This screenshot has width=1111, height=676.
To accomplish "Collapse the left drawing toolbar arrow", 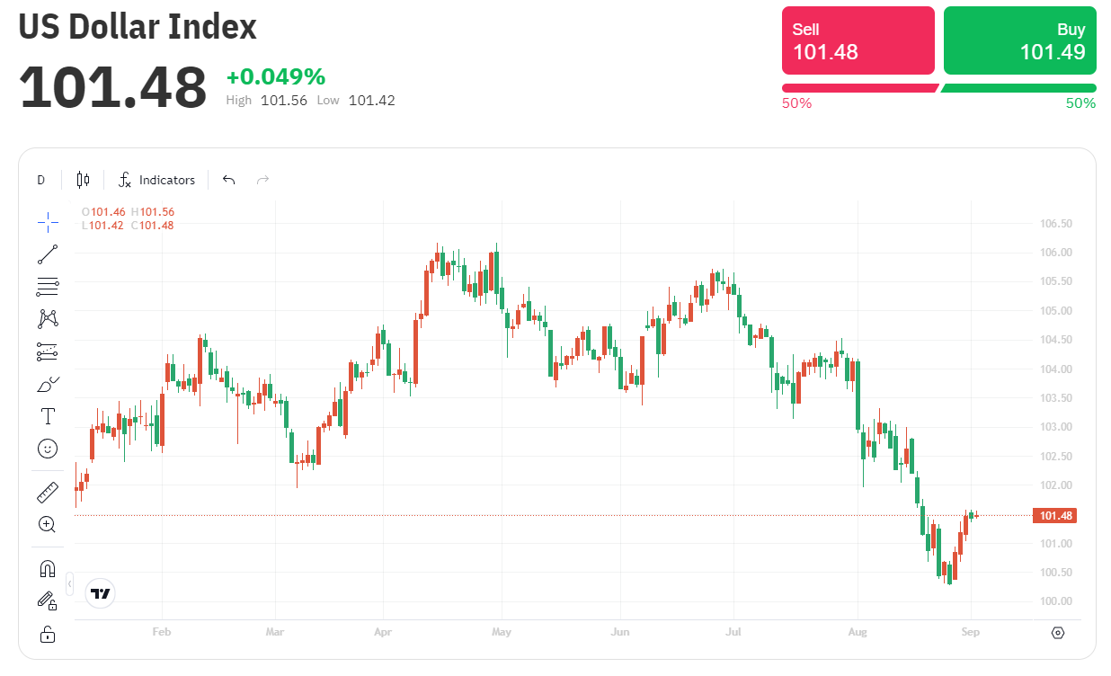I will 70,584.
